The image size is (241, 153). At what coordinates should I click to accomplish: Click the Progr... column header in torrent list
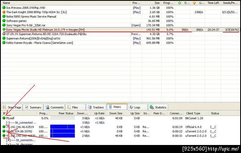(x=168, y=3)
